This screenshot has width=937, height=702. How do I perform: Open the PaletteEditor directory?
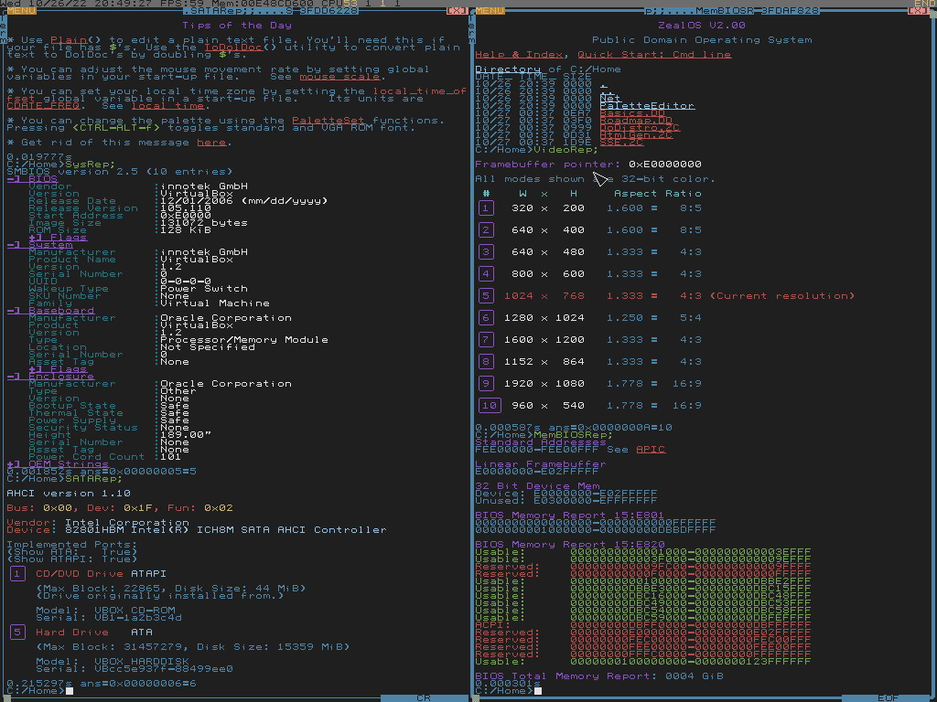click(647, 106)
